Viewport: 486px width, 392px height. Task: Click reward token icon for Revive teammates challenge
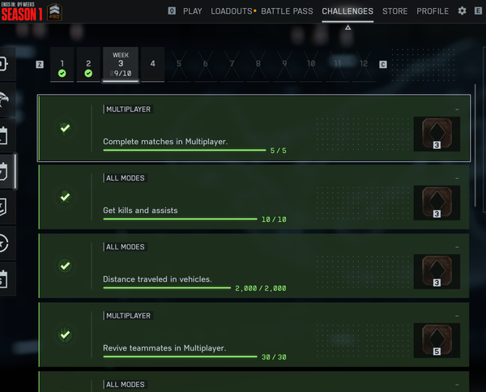click(437, 340)
